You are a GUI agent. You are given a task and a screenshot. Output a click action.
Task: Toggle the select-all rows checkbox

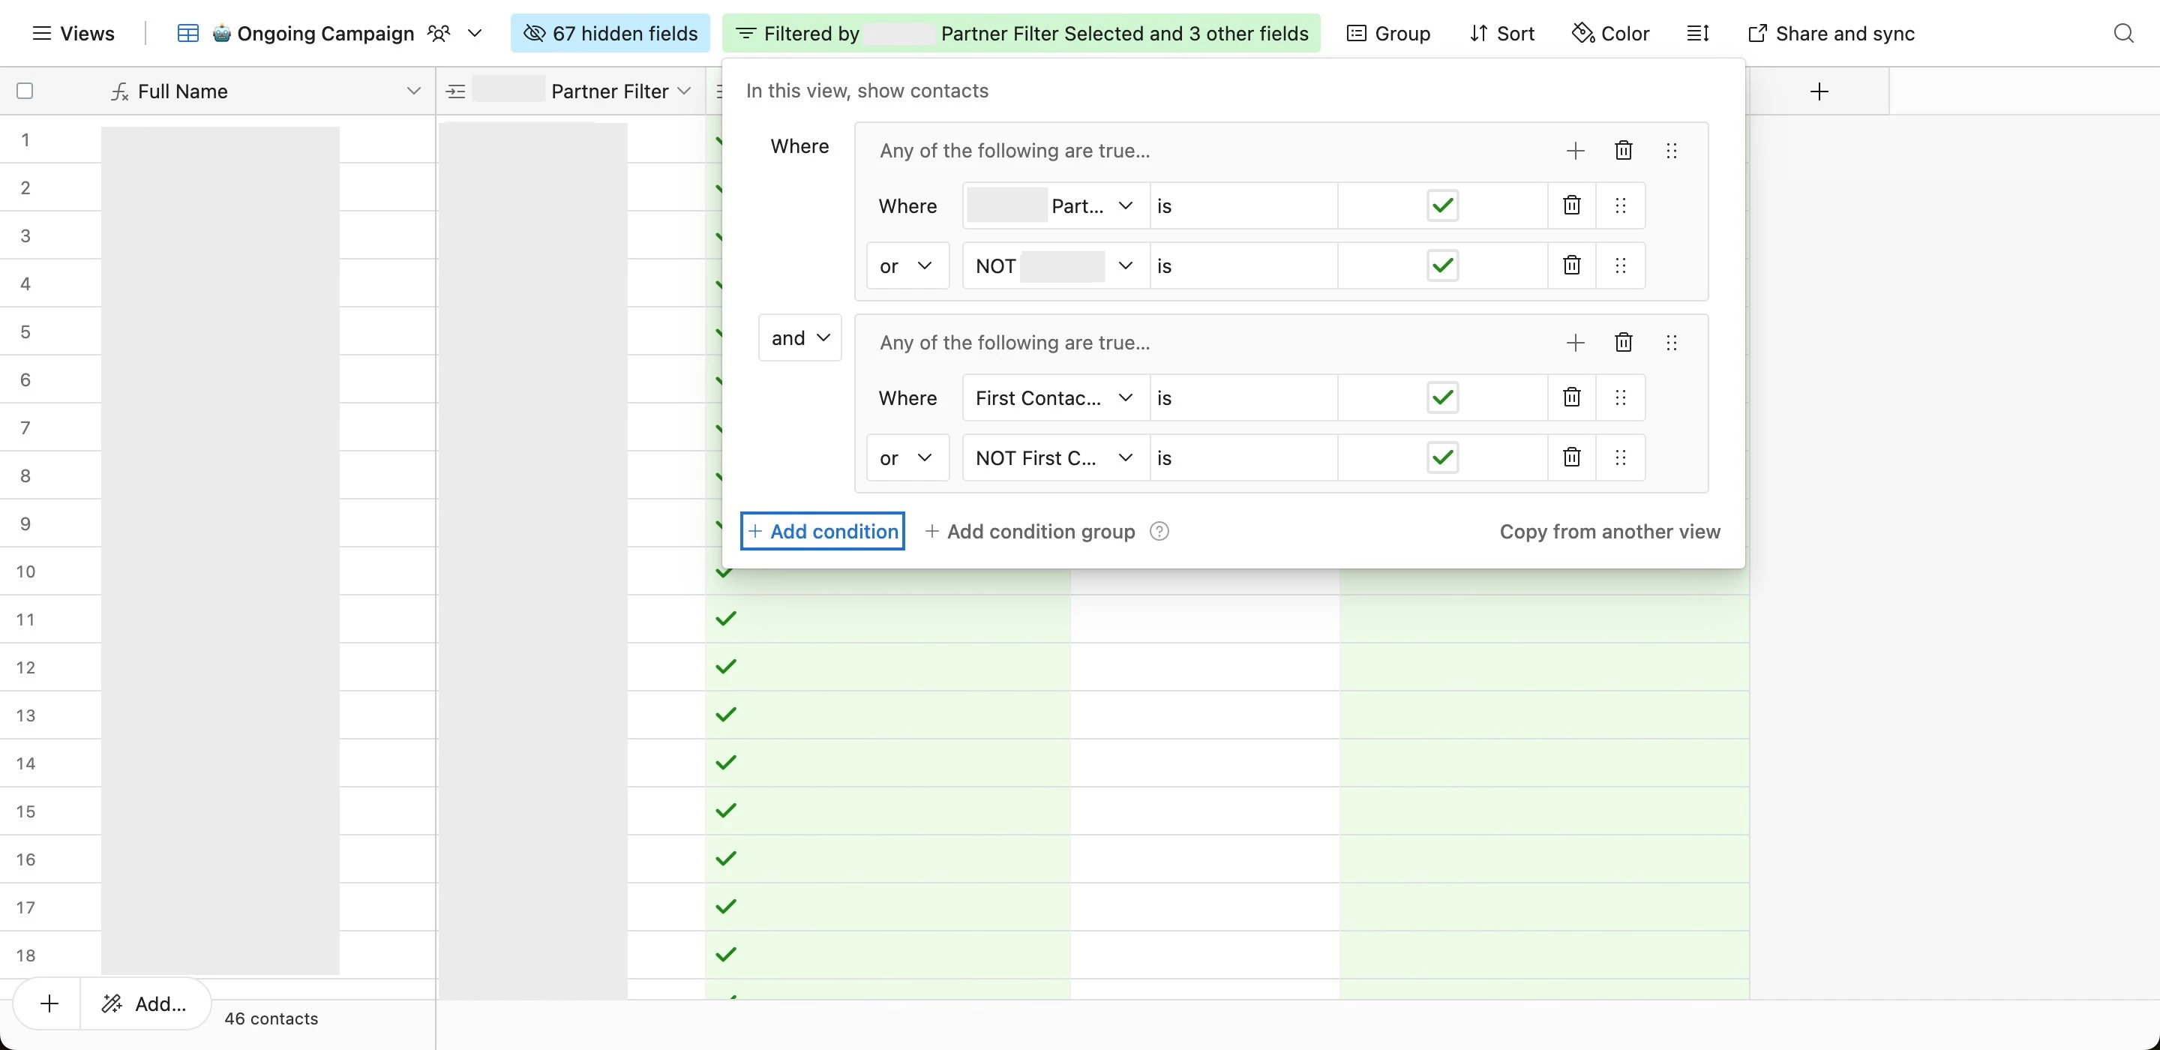tap(25, 91)
